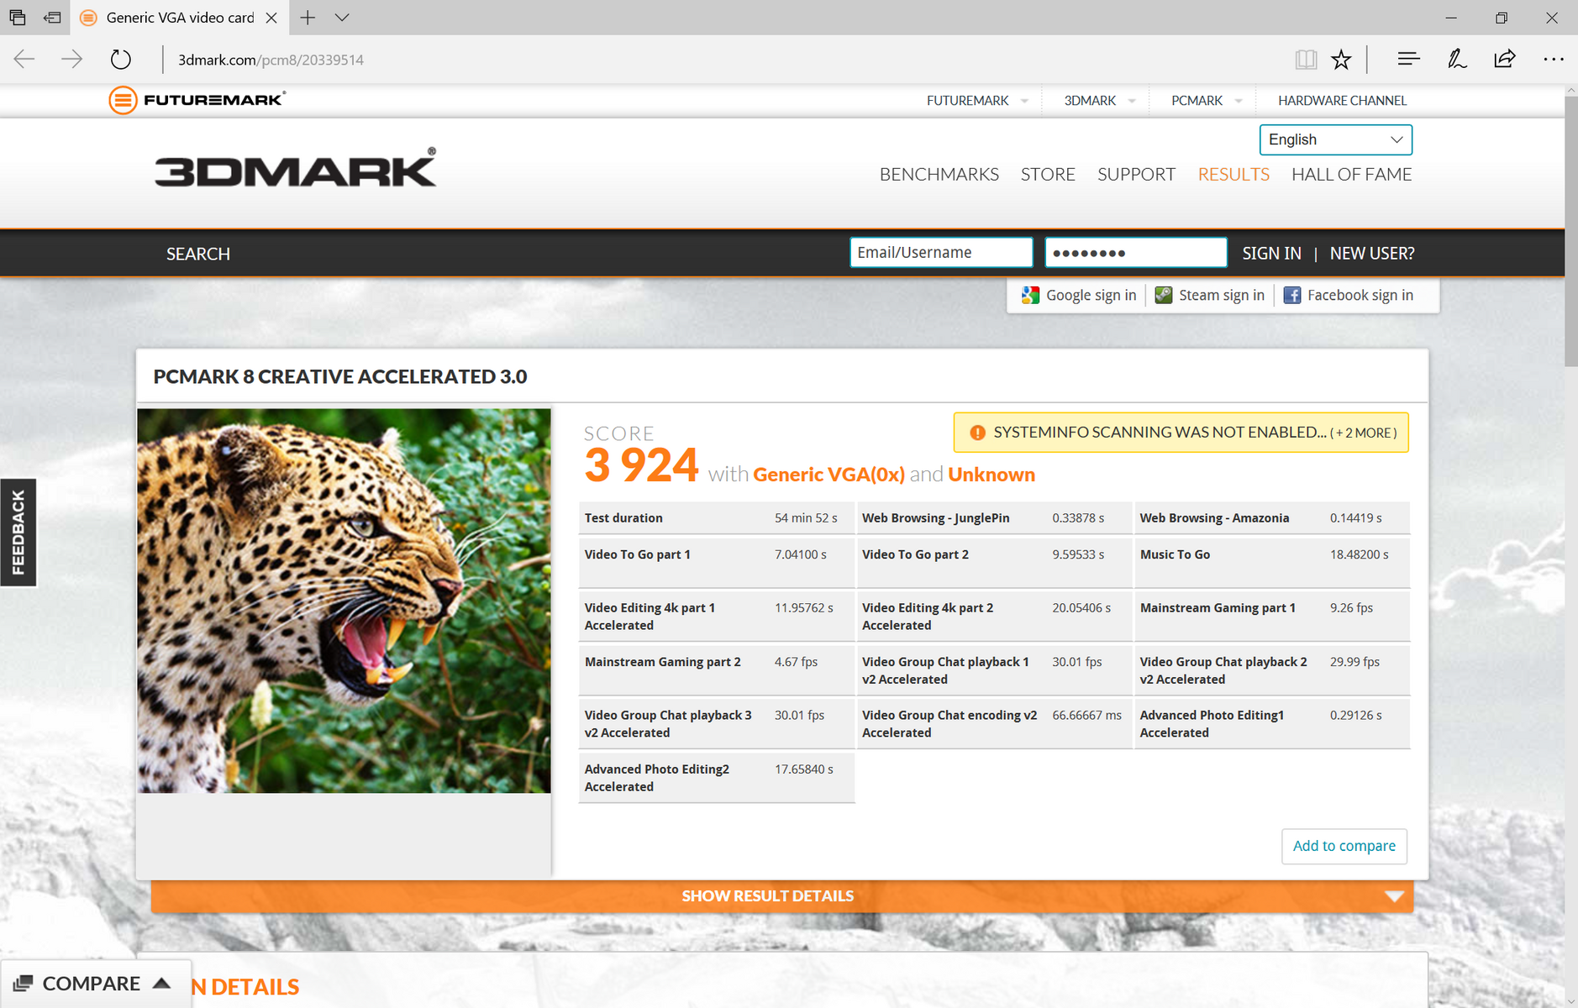
Task: Go to the Benchmarks menu
Action: tap(939, 174)
